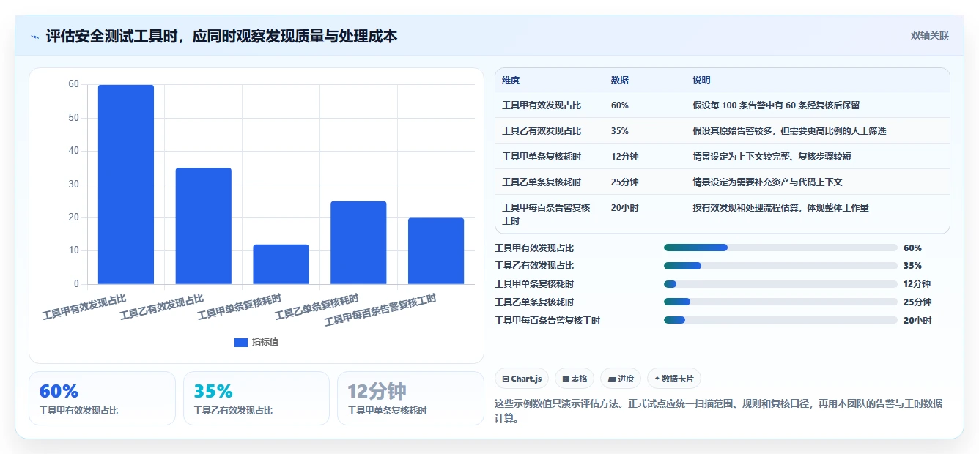The height and width of the screenshot is (454, 979).
Task: Select the 工具乙有效发现占比 bar in chart
Action: pyautogui.click(x=204, y=226)
